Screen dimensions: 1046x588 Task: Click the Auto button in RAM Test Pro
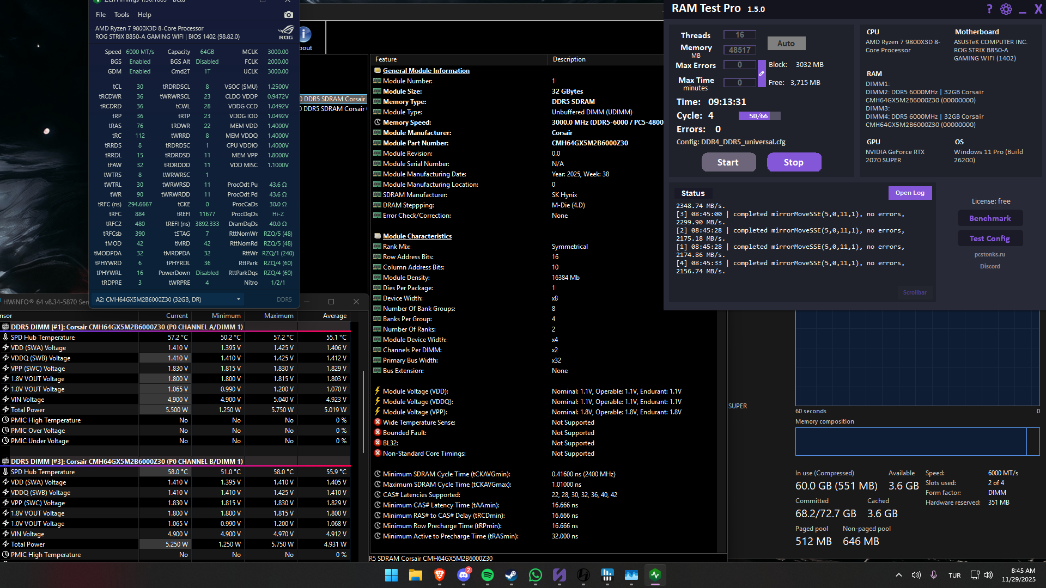pyautogui.click(x=786, y=44)
